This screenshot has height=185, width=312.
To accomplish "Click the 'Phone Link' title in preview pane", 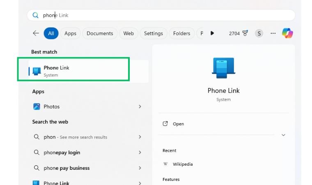I will [x=223, y=91].
